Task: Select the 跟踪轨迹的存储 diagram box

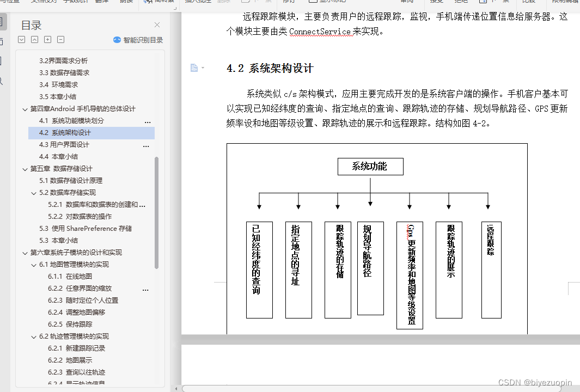Action: [338, 270]
